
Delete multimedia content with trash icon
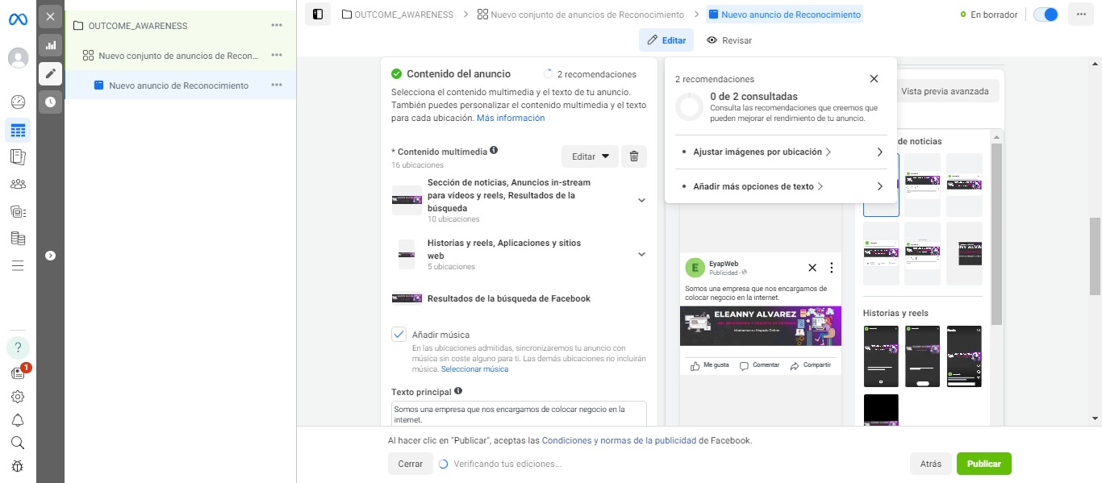(x=634, y=156)
